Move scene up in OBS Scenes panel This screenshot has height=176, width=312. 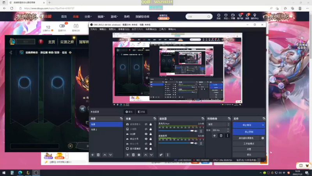tap(105, 155)
